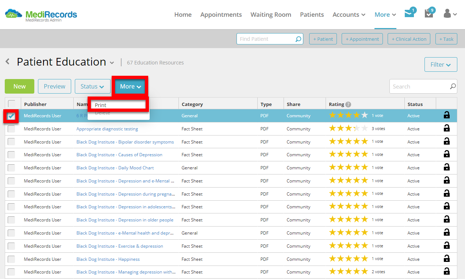The width and height of the screenshot is (465, 279).
Task: Click star rating of the selected General row
Action: [349, 115]
